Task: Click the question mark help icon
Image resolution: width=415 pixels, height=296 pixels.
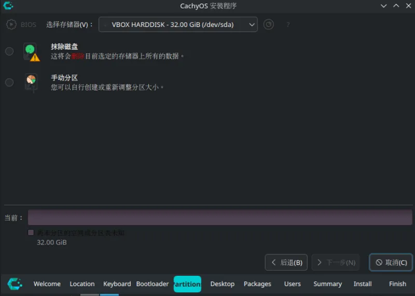Action: coord(288,25)
